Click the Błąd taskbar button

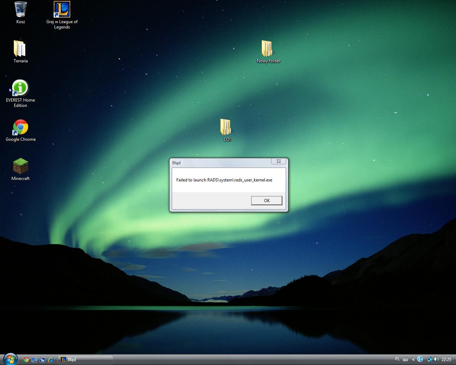click(85, 360)
